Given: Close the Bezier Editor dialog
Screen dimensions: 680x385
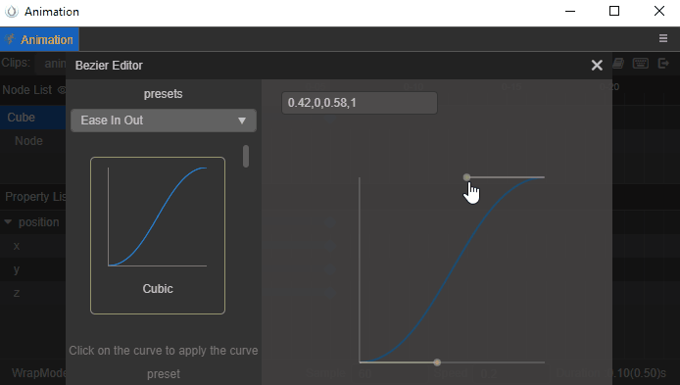Looking at the screenshot, I should [x=597, y=65].
